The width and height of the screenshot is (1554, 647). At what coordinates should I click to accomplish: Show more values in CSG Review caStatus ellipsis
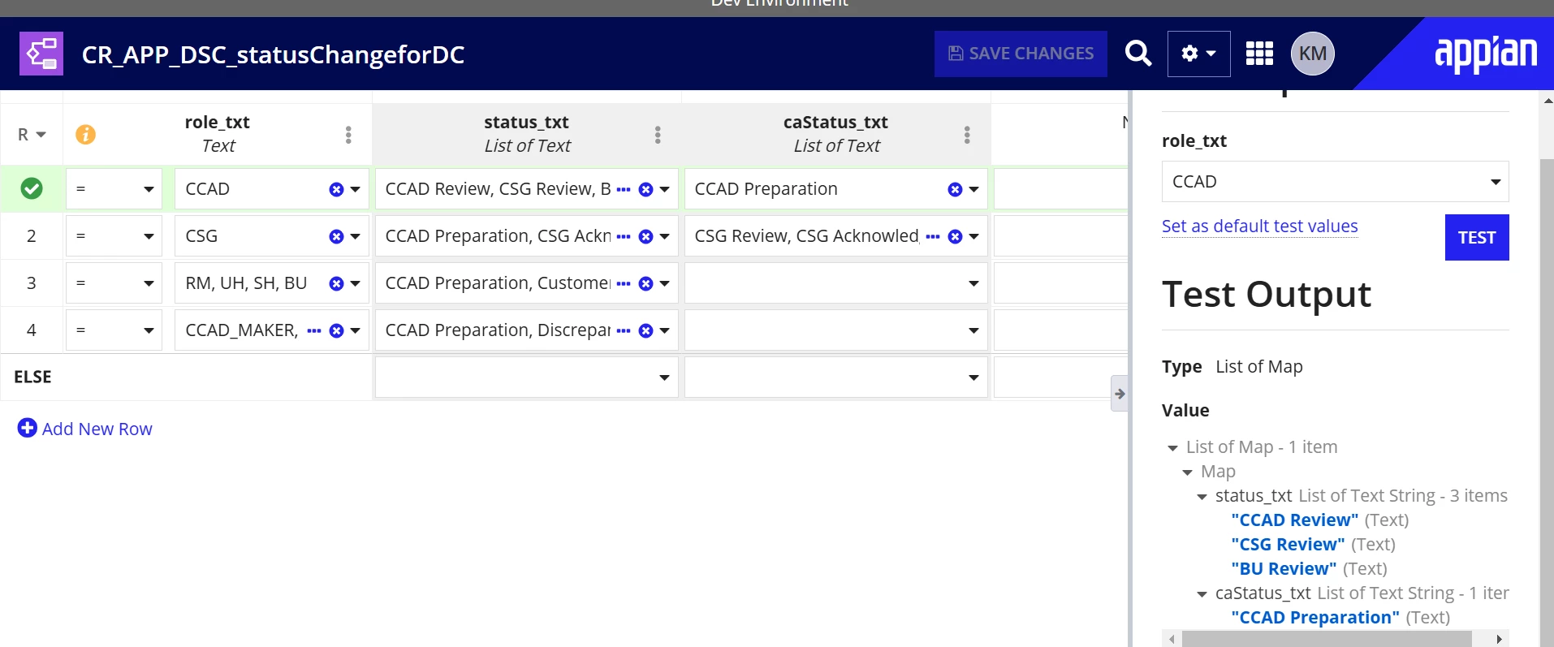click(x=933, y=236)
